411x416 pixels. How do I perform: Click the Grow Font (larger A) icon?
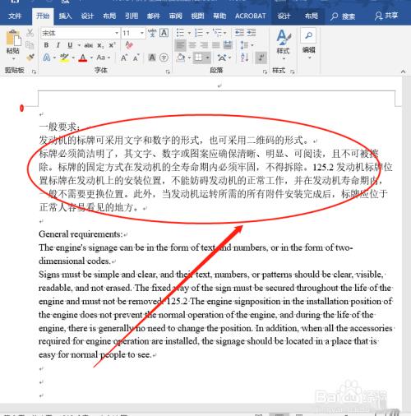pos(124,58)
